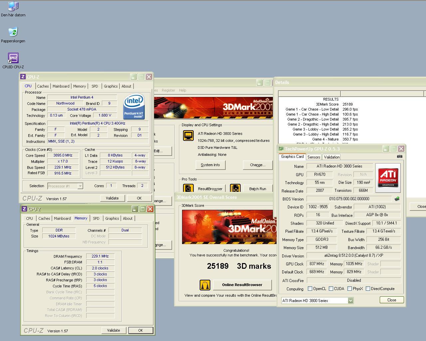This screenshot has width=426, height=341.
Task: Click the Batch Run button
Action: tap(258, 189)
